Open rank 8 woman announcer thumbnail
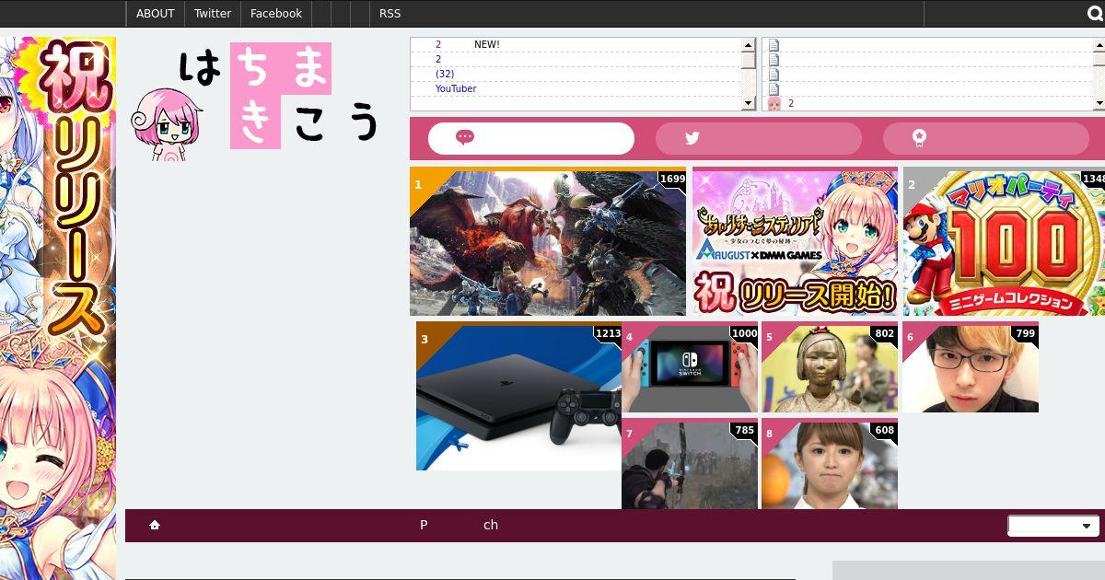The width and height of the screenshot is (1105, 580). click(830, 464)
